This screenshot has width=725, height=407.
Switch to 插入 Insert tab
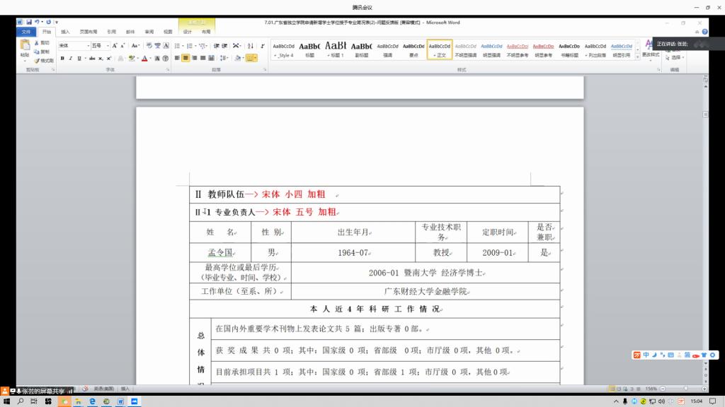pos(65,32)
